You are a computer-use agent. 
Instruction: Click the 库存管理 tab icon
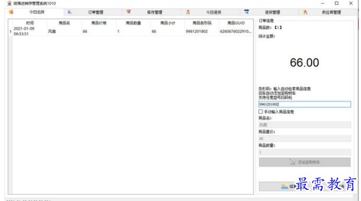click(x=128, y=12)
